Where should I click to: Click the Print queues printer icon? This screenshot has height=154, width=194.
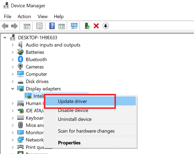pyautogui.click(x=20, y=147)
